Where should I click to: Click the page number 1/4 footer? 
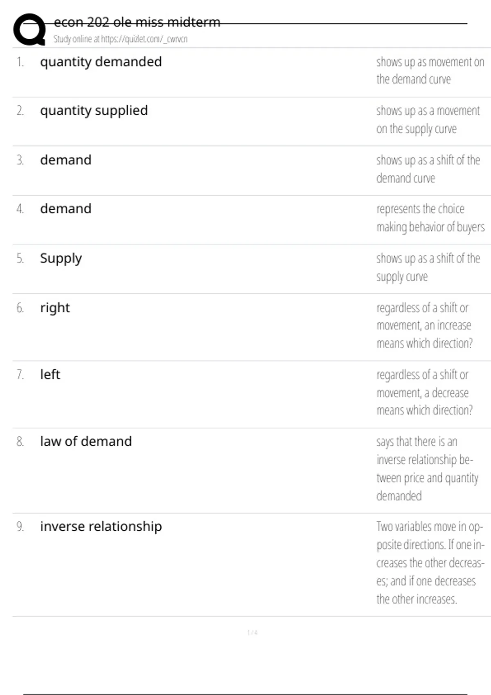252,632
